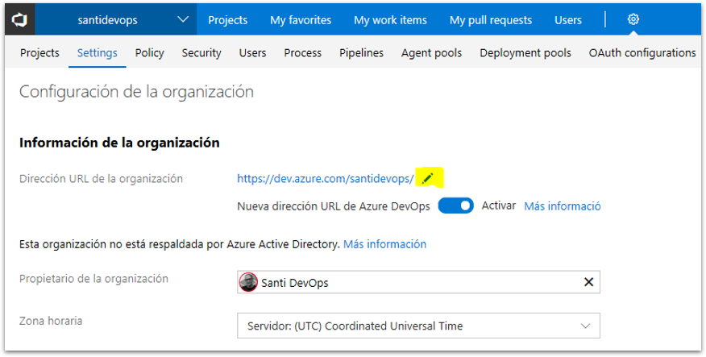
Task: Open the Pipelines tab
Action: click(x=361, y=52)
